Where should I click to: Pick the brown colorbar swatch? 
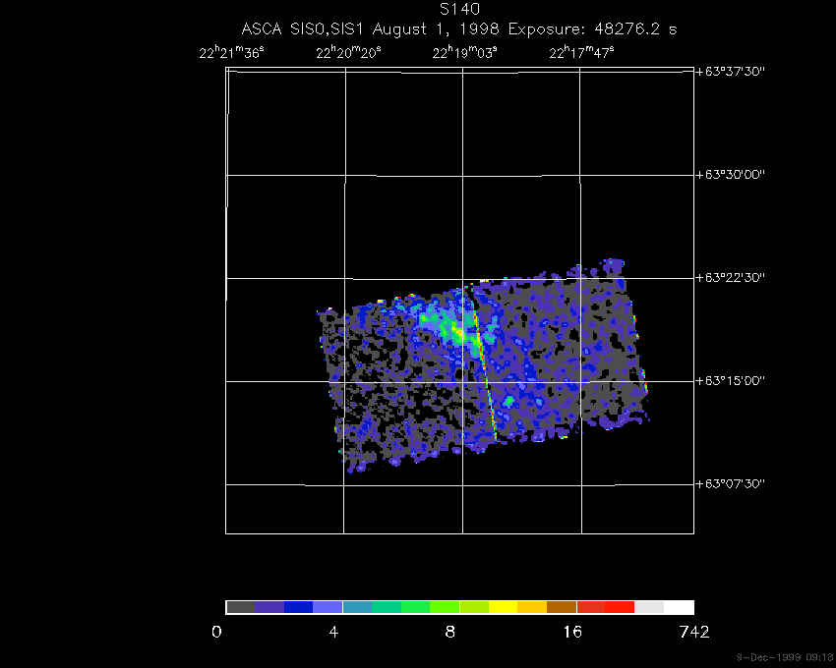click(x=562, y=607)
